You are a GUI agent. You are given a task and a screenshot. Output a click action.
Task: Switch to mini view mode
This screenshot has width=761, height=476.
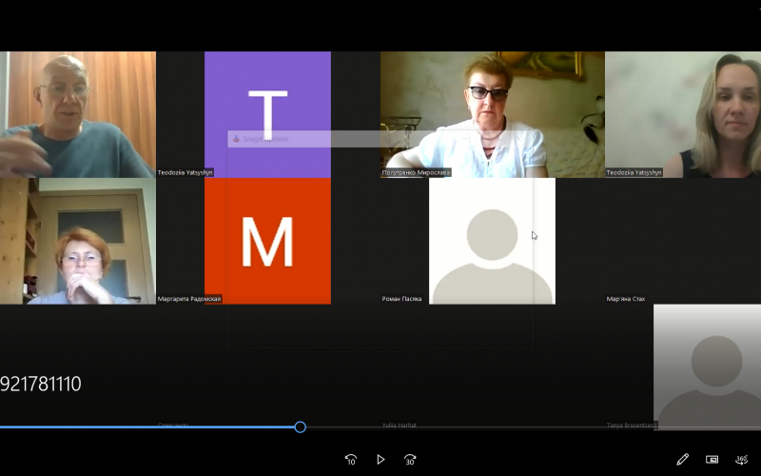coord(712,459)
